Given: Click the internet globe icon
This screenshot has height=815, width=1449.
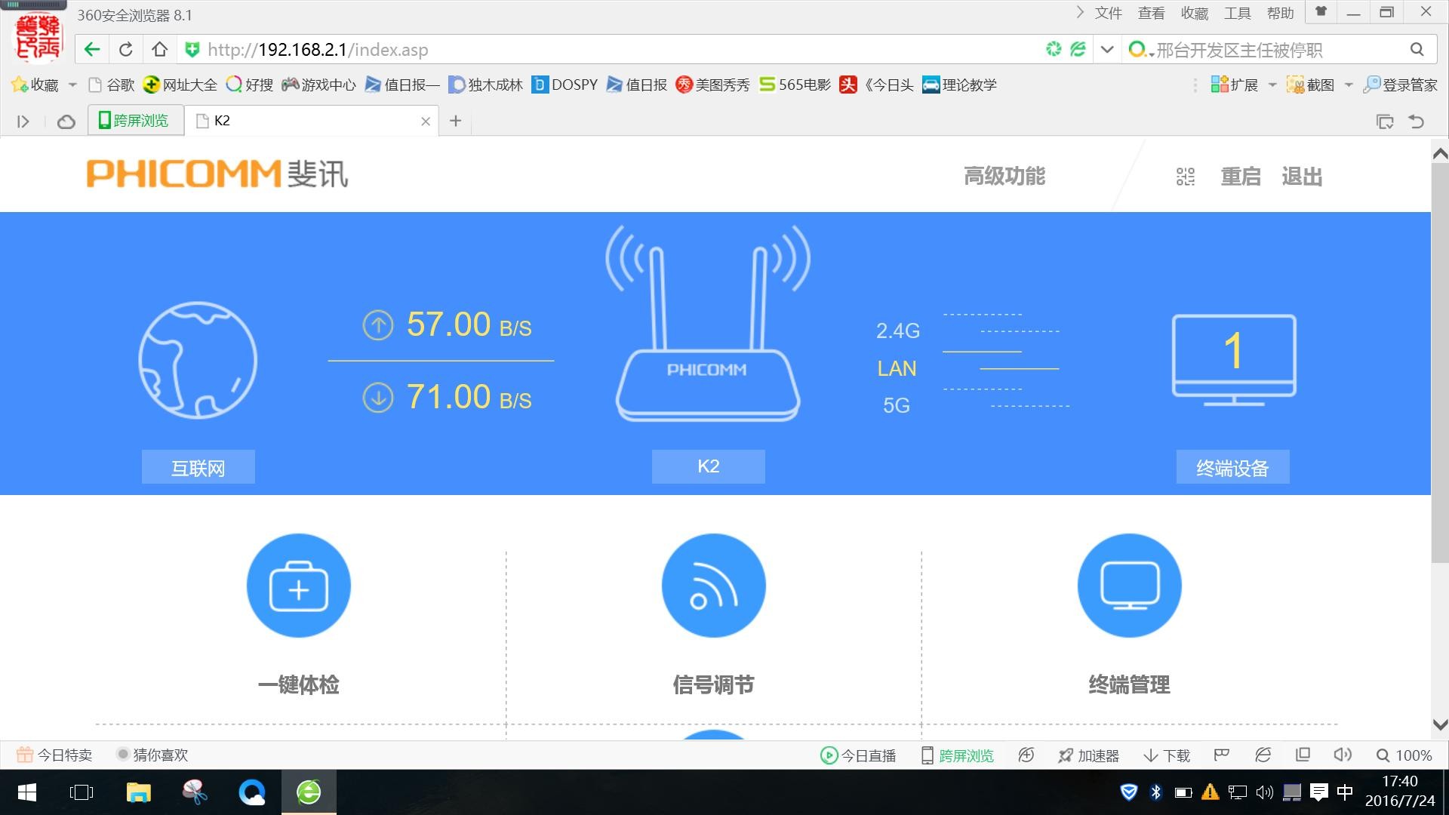Looking at the screenshot, I should 198,360.
